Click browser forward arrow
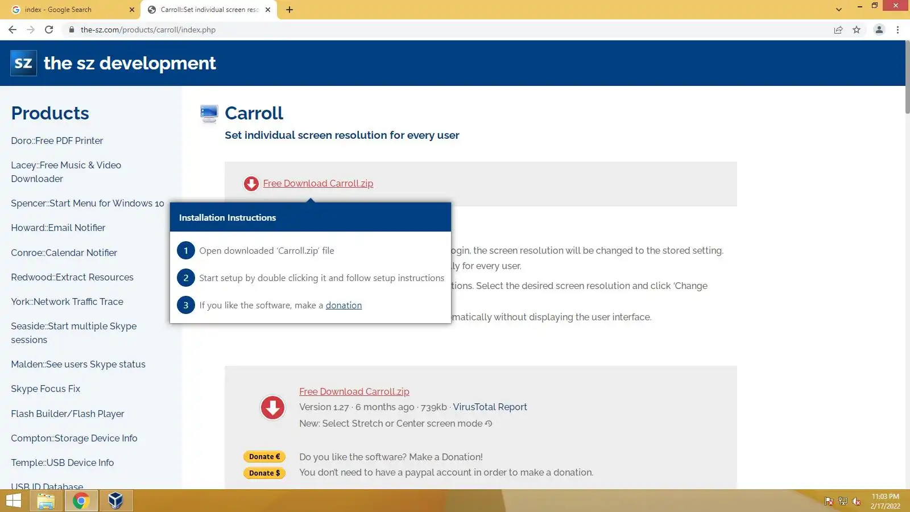The width and height of the screenshot is (910, 512). pyautogui.click(x=31, y=30)
